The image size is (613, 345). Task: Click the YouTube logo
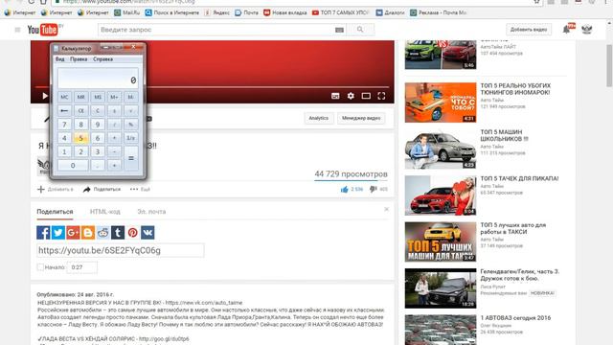42,30
